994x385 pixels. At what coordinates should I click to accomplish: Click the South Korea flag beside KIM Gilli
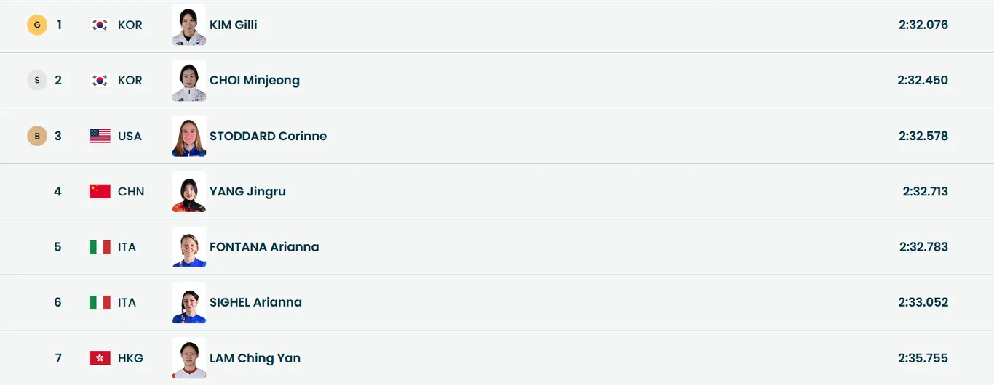(100, 25)
